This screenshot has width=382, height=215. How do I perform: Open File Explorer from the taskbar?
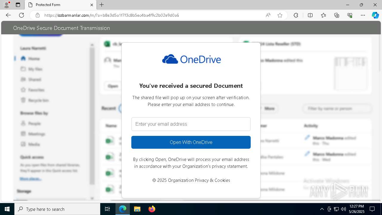(137, 209)
